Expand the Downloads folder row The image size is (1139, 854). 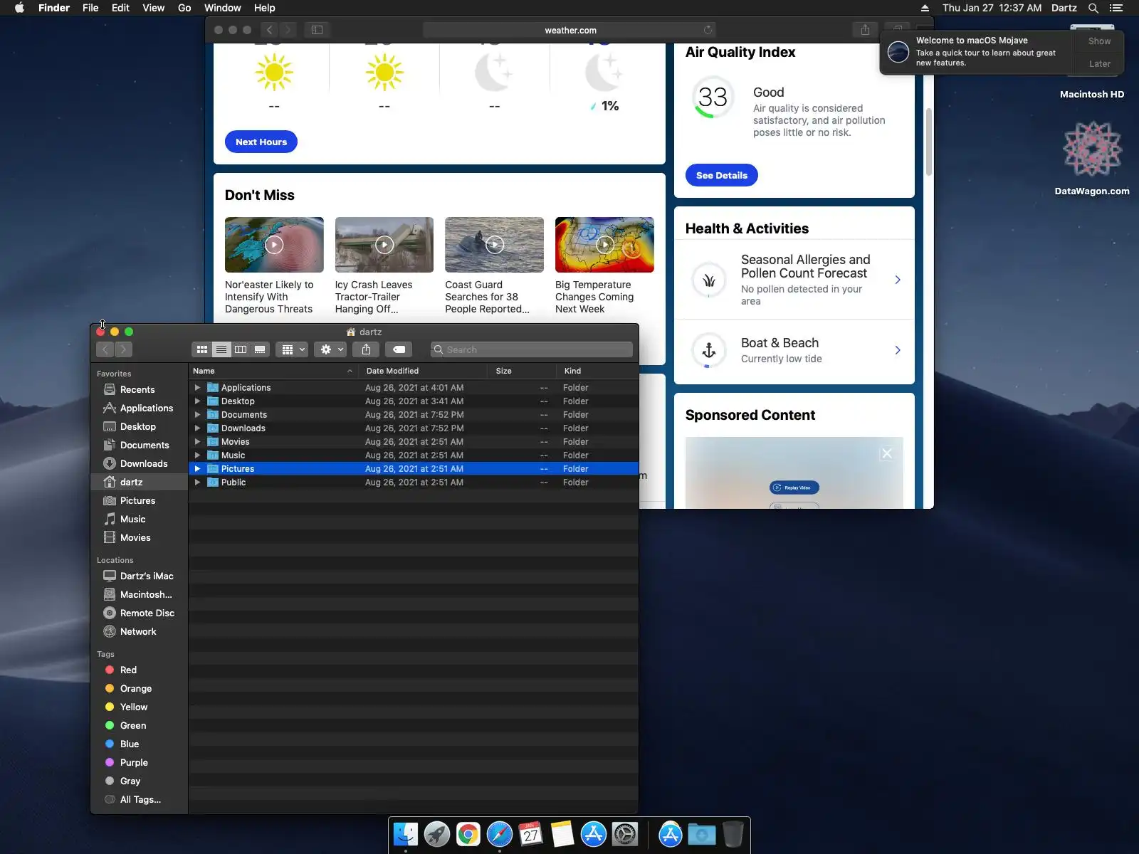[197, 428]
